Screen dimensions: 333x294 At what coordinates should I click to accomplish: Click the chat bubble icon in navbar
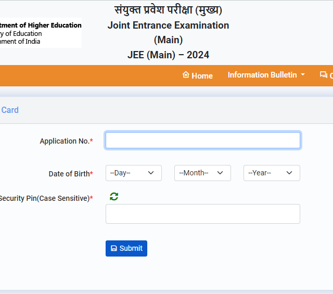324,75
